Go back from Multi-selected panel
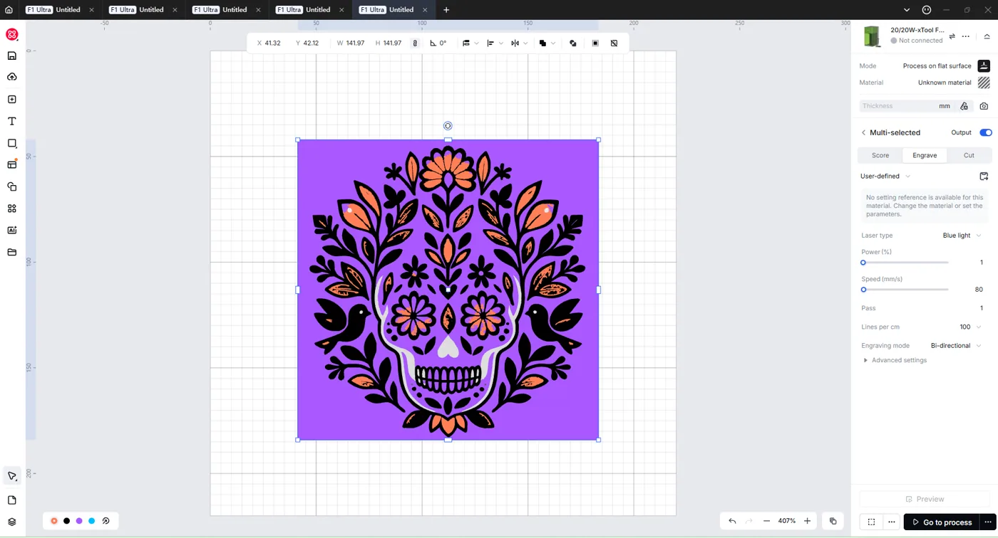The image size is (998, 538). pos(863,132)
